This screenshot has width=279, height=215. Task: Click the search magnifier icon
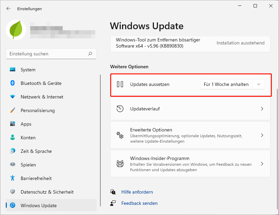point(90,54)
